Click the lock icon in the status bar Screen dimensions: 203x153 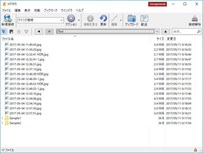[x=195, y=150]
